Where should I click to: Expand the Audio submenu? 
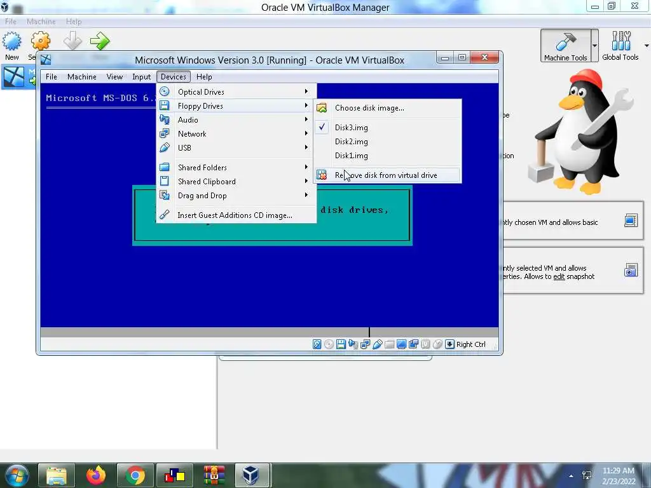tap(236, 120)
